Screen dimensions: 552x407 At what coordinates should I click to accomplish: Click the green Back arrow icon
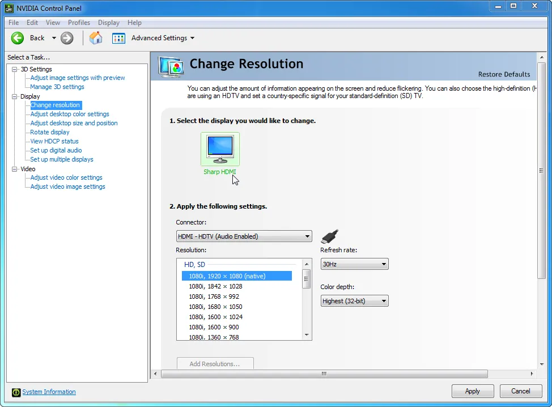click(18, 38)
